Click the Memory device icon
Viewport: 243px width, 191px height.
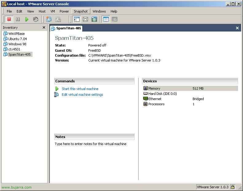pos(146,88)
